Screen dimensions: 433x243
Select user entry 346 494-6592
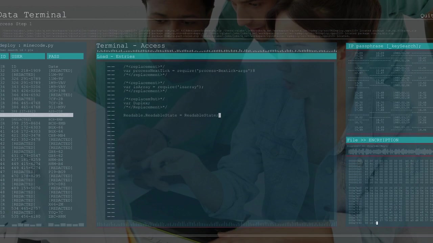26,95
